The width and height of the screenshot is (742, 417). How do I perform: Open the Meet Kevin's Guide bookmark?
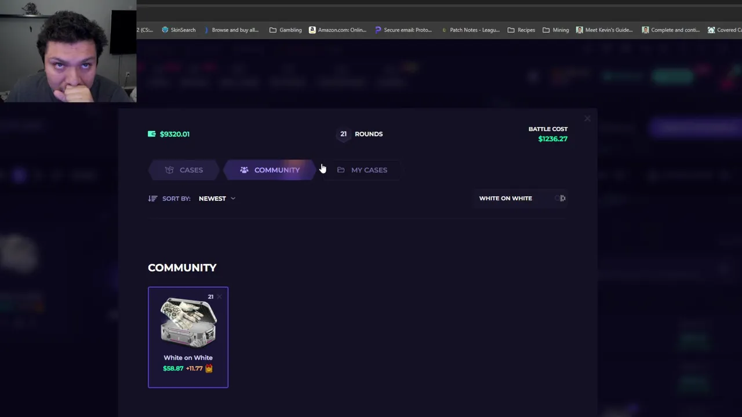coord(604,30)
